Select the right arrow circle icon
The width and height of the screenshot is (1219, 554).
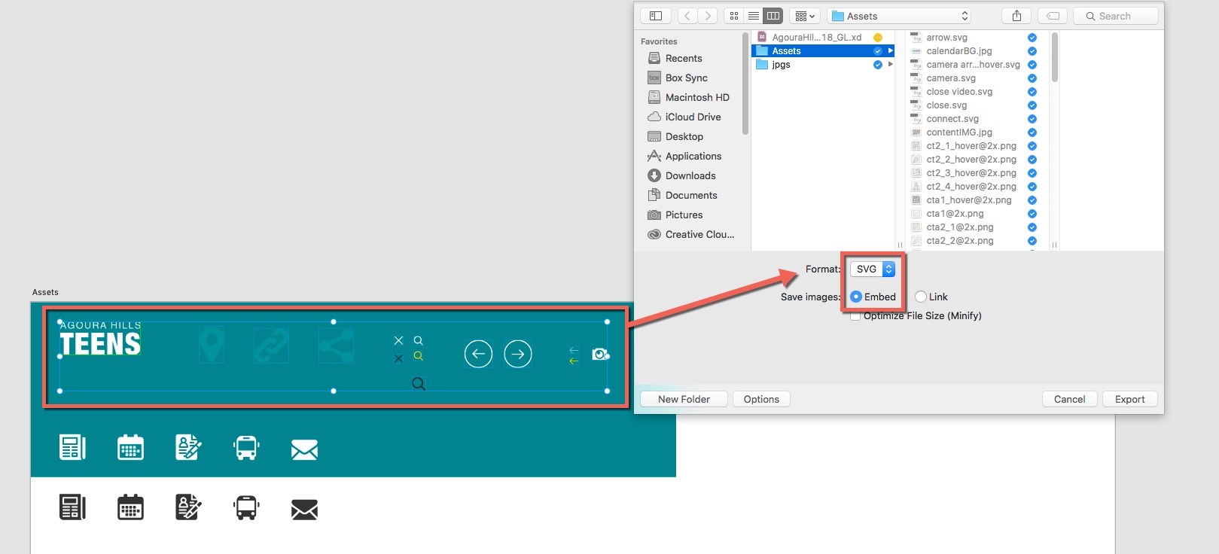pyautogui.click(x=518, y=354)
